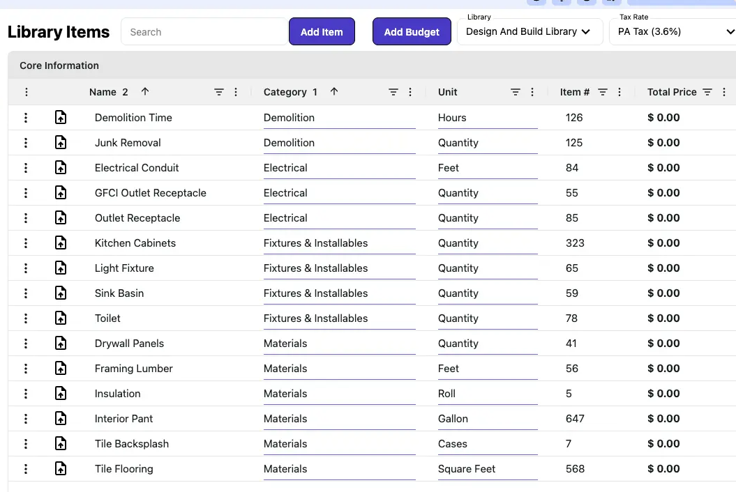Open the Name column options menu
The width and height of the screenshot is (736, 492).
pyautogui.click(x=236, y=92)
